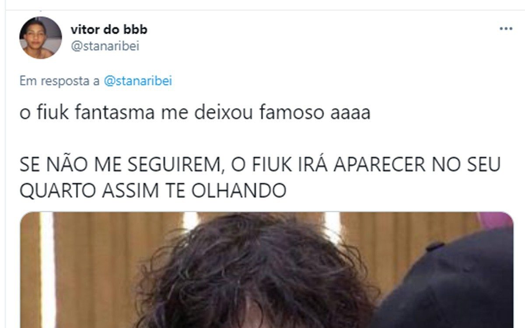Open the display name vitor do bbb
Image resolution: width=525 pixels, height=328 pixels.
click(109, 30)
